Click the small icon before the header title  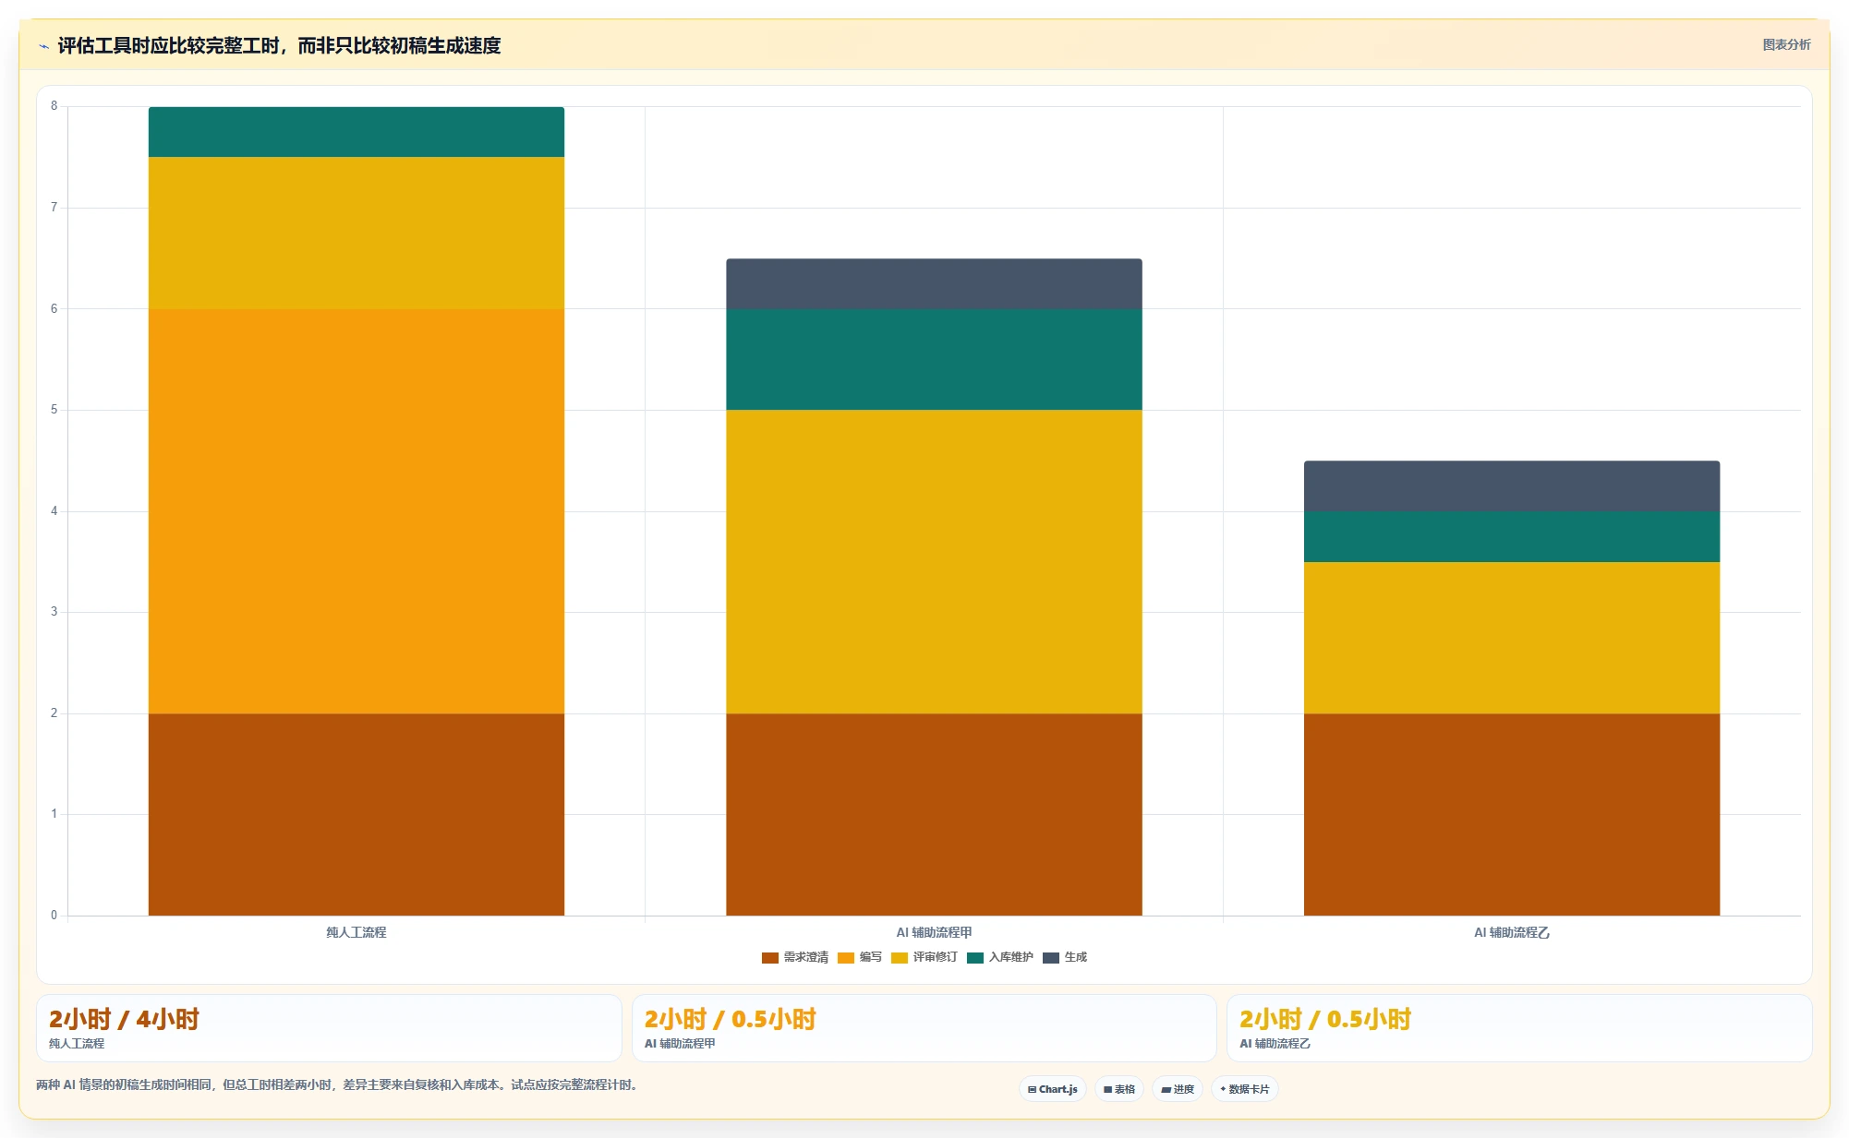tap(43, 46)
